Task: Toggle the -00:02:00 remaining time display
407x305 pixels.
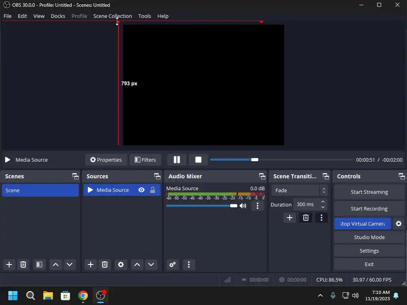Action: 392,160
